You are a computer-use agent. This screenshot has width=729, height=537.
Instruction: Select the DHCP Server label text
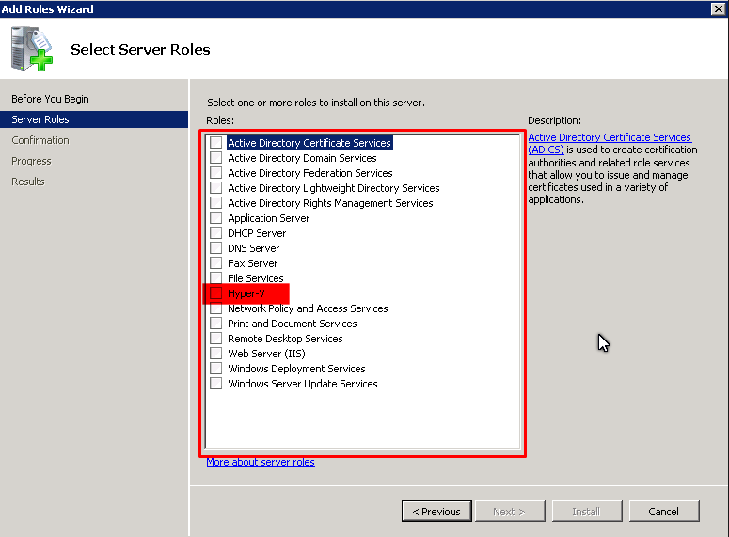257,233
